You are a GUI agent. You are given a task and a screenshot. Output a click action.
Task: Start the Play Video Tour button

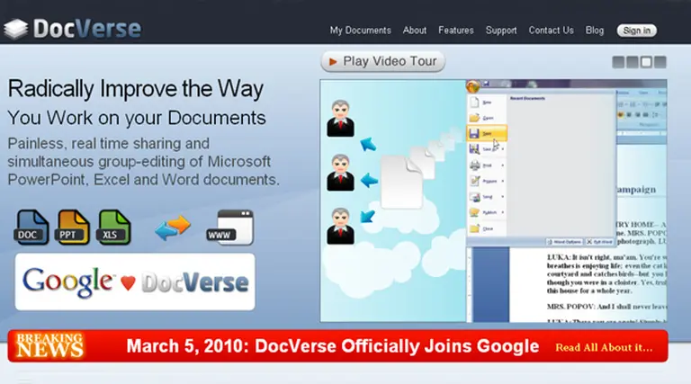[382, 61]
